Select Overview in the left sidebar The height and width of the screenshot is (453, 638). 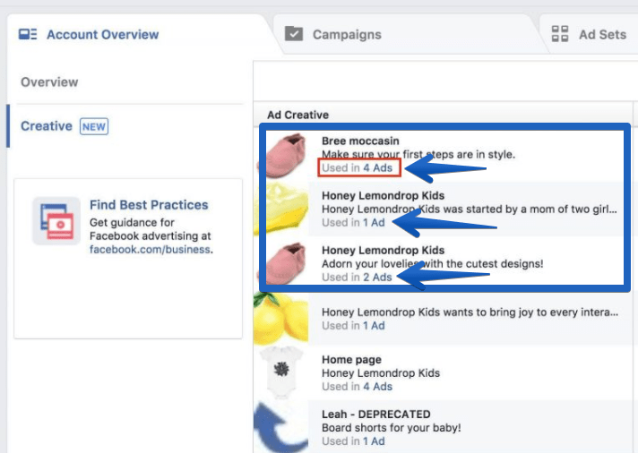(x=49, y=82)
